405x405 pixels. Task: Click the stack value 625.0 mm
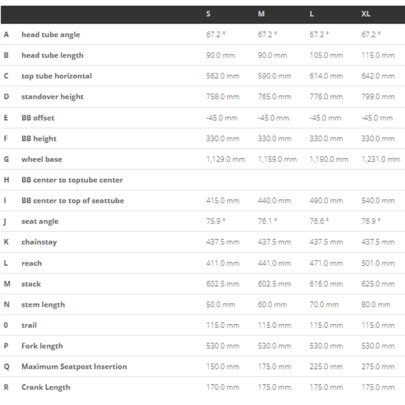378,284
